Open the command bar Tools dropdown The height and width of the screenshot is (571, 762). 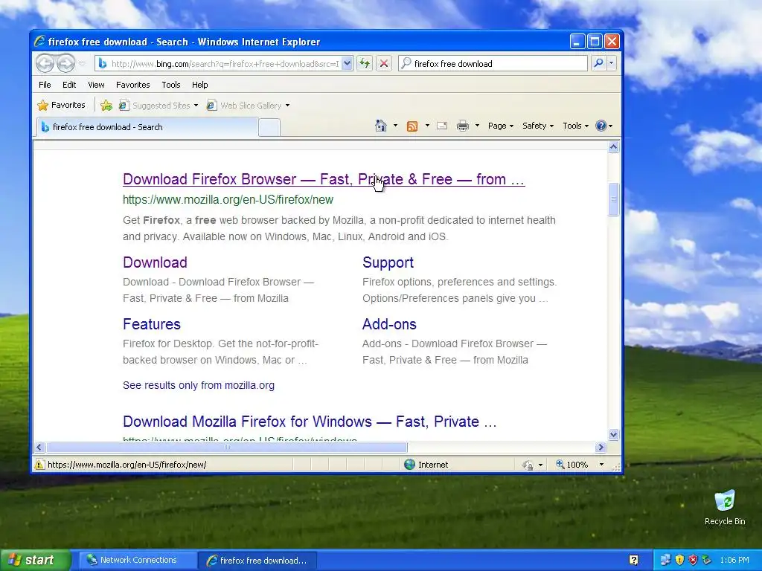coord(575,126)
